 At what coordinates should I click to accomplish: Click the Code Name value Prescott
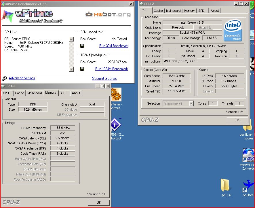[x=178, y=27]
